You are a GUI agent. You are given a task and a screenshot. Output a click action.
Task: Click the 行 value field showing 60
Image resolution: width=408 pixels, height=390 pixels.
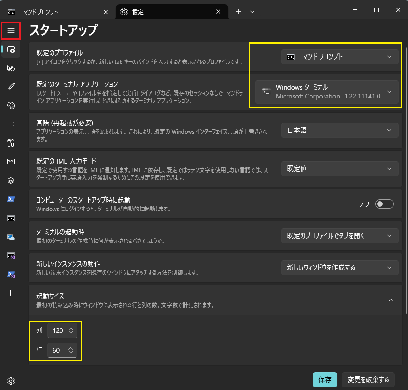[62, 350]
